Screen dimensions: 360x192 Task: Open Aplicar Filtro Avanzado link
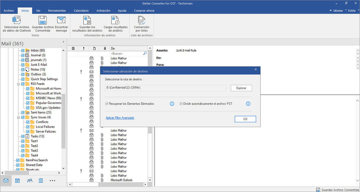(120, 118)
